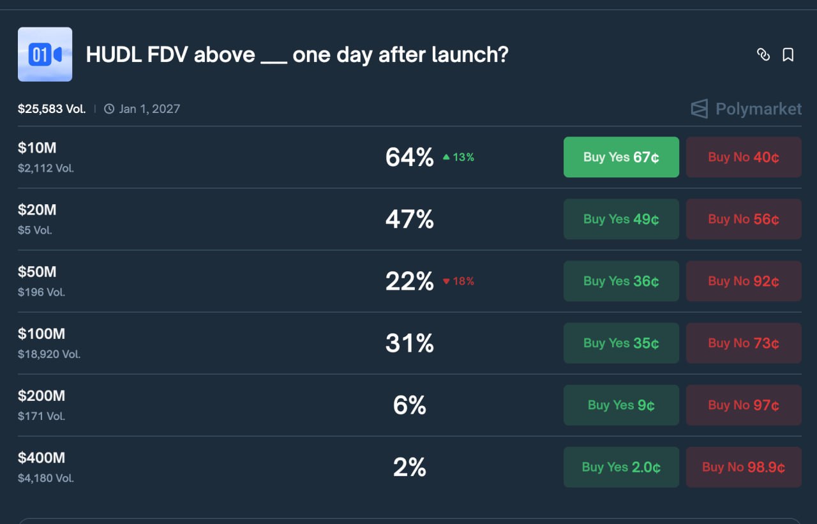Buy Yes at 2.0¢ for $400M
Screen dimensions: 817x524
coord(621,467)
